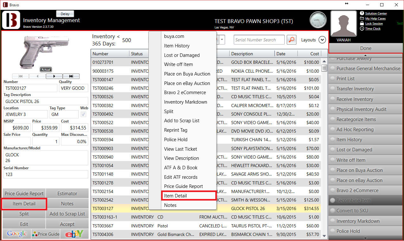Toggle the Web checkbox
The width and height of the screenshot is (404, 241).
click(84, 114)
